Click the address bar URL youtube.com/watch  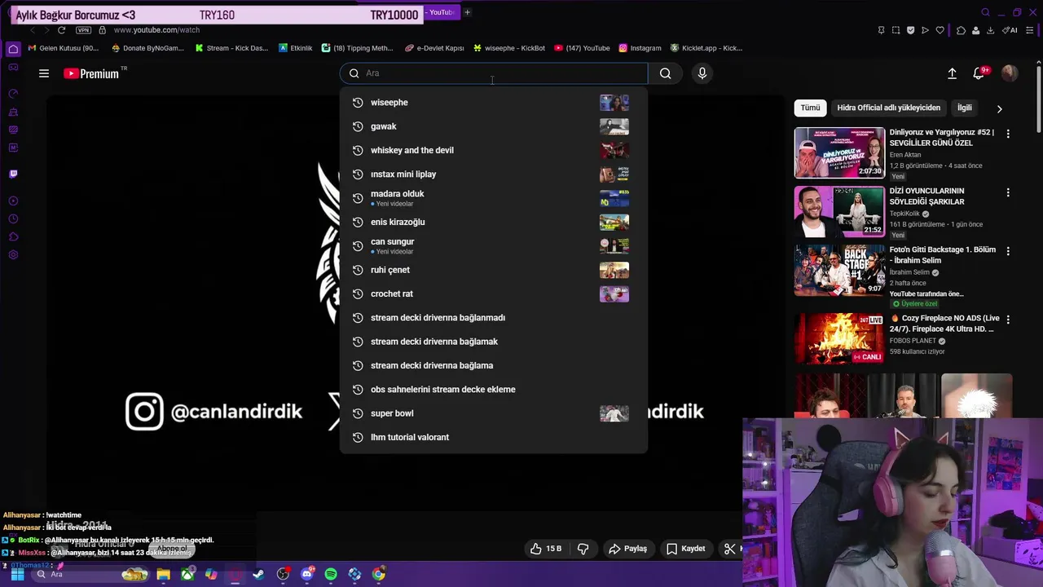click(156, 30)
